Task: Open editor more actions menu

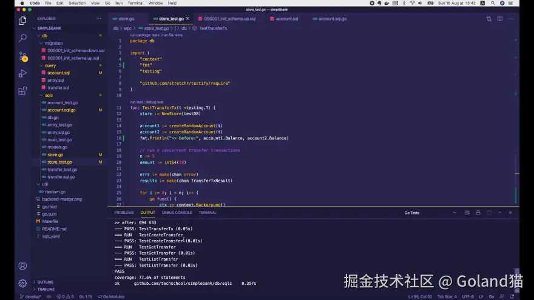Action: (x=510, y=19)
